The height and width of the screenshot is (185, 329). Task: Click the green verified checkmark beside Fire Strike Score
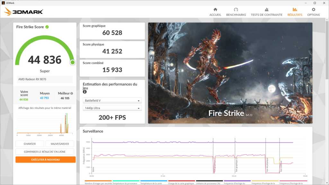(x=47, y=27)
